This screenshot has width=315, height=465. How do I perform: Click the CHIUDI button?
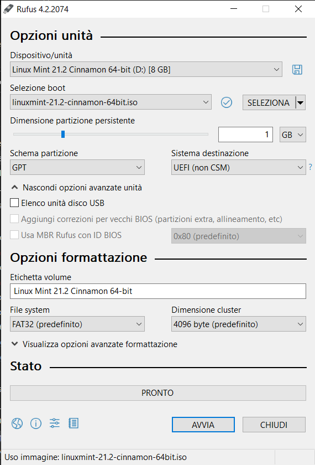pos(274,425)
